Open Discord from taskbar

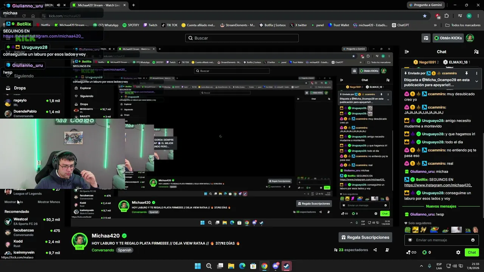point(276,266)
